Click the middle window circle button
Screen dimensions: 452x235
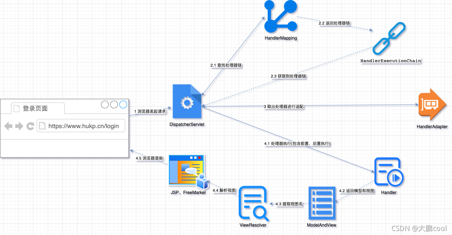point(114,105)
